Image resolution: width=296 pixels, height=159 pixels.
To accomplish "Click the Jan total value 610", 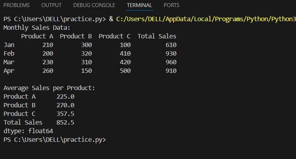I will point(171,45).
